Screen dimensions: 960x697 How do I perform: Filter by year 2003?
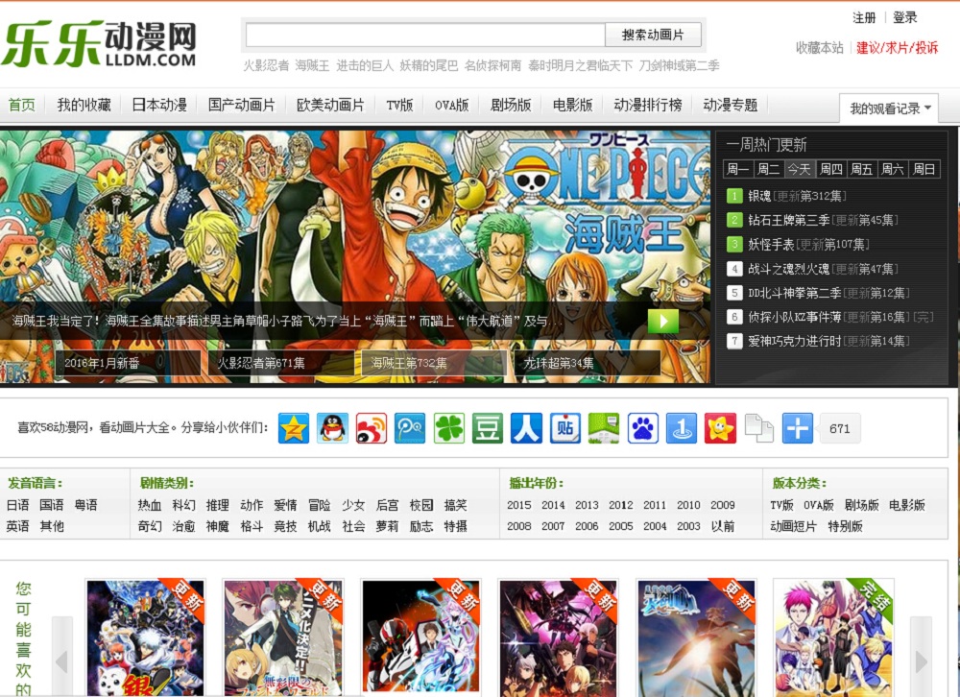coord(688,526)
